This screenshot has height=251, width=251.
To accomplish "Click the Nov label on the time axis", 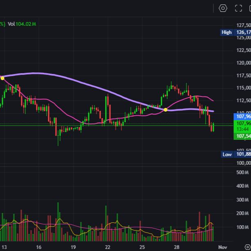I will point(223,247).
